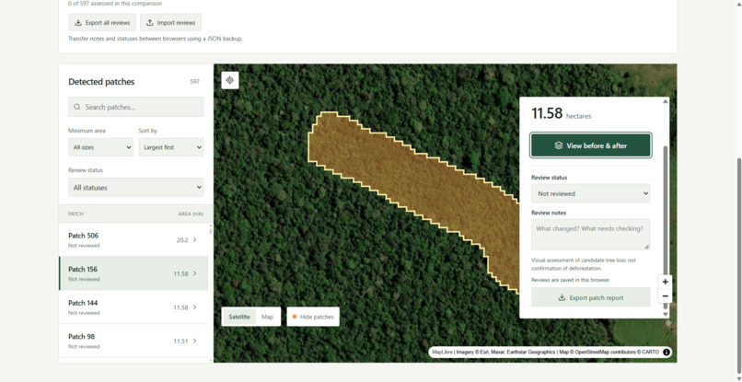Click the 11.51 area value
Image resolution: width=742 pixels, height=382 pixels.
pos(180,341)
